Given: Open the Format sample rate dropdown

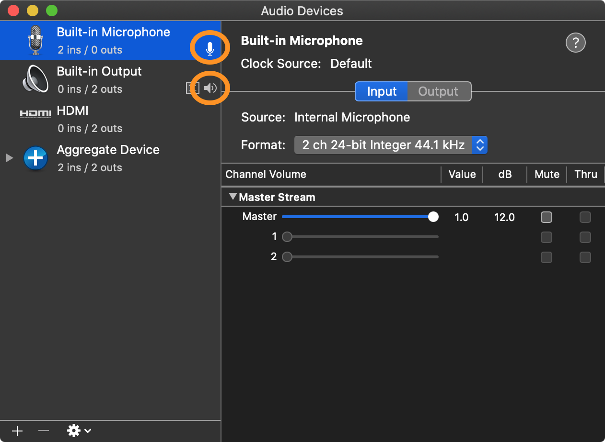Looking at the screenshot, I should pyautogui.click(x=391, y=145).
